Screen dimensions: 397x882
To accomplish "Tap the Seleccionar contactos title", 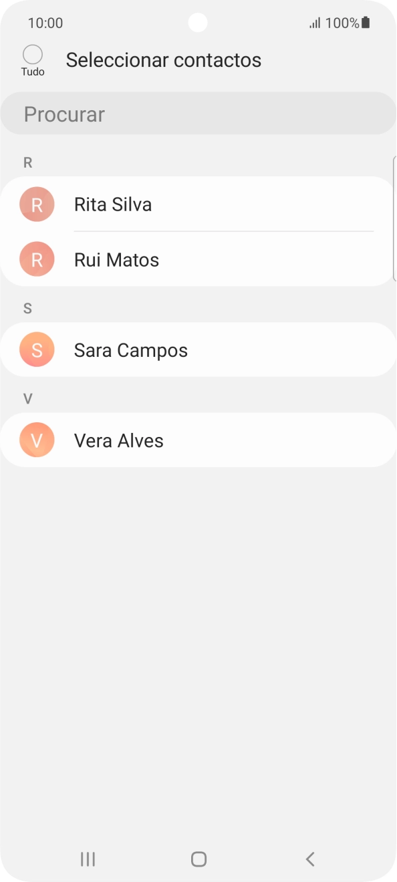I will pos(163,59).
